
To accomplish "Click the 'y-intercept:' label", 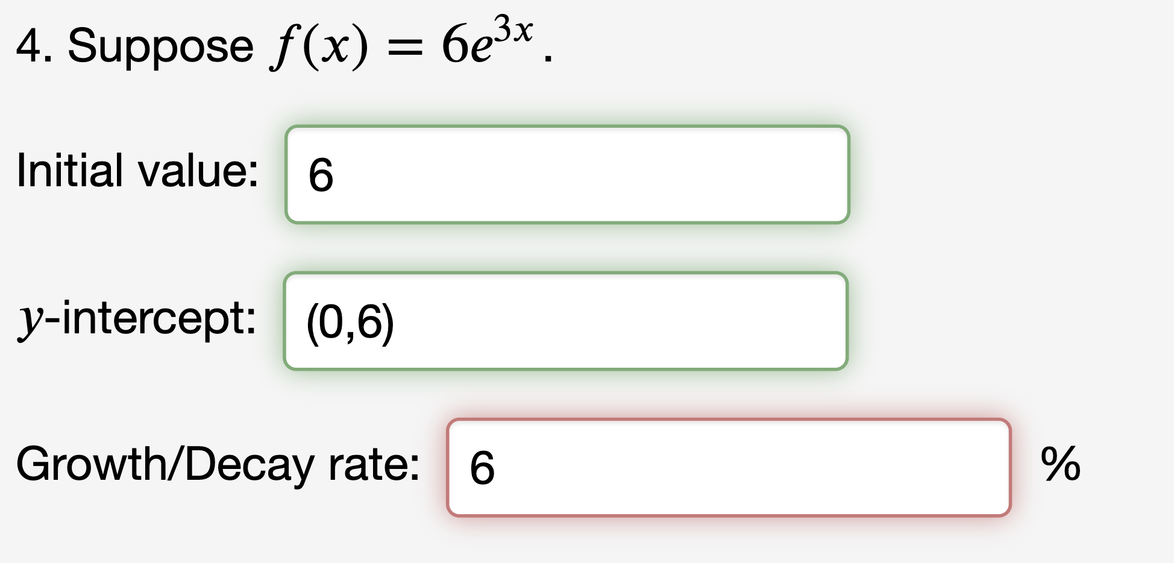I will click(137, 321).
